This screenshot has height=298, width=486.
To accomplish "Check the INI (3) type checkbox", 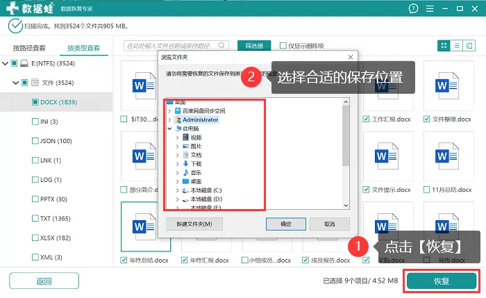I will [35, 122].
